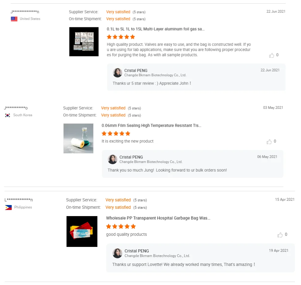Screen dimensions: 301x285
Task: Click thumbs-up on South Korea review
Action: click(x=269, y=141)
